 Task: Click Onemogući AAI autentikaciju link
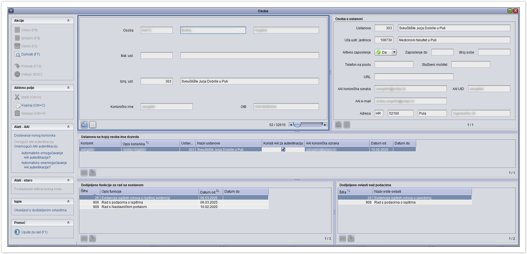tap(36, 146)
